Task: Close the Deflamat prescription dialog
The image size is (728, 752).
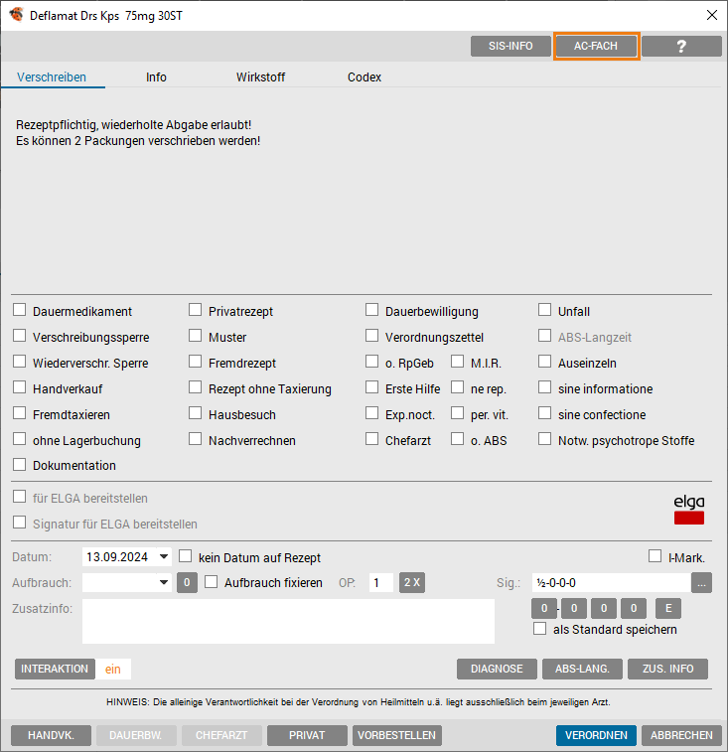Action: [x=712, y=15]
